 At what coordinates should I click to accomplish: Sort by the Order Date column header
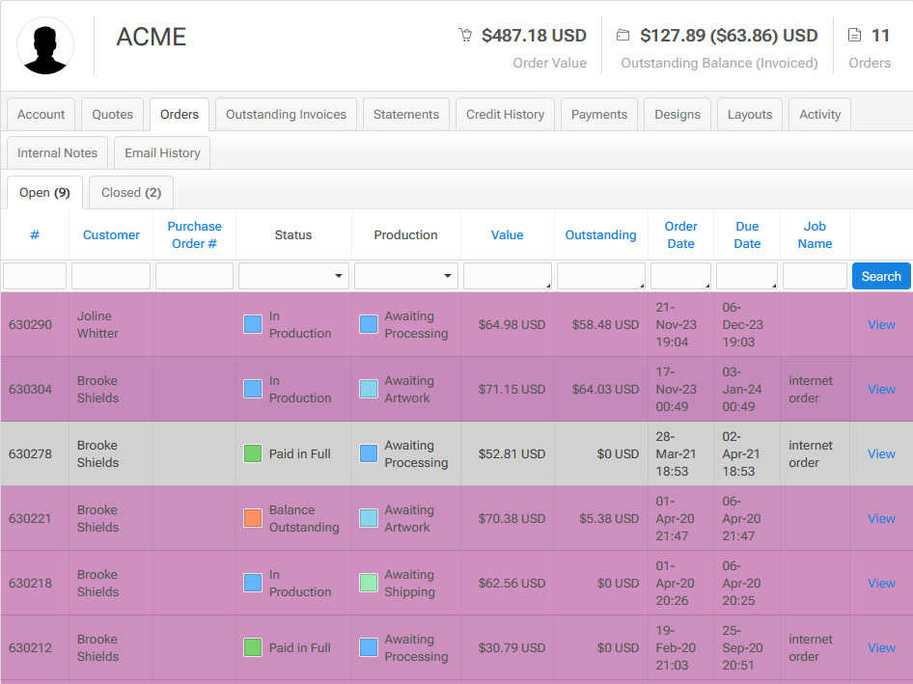pos(680,234)
